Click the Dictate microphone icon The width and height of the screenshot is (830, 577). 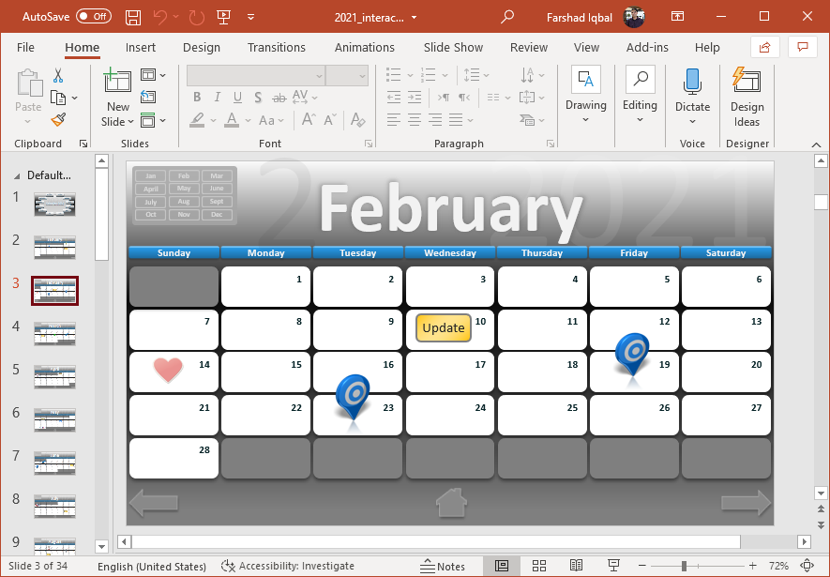tap(692, 83)
